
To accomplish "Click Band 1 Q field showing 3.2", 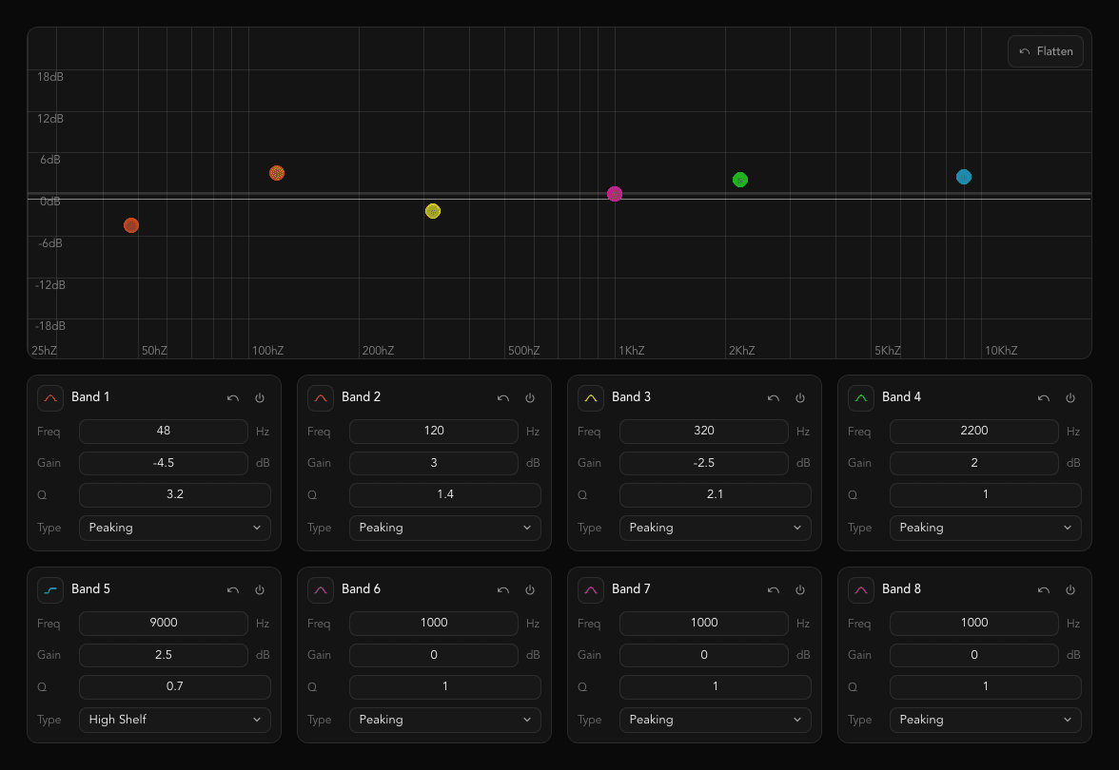I will (x=175, y=494).
